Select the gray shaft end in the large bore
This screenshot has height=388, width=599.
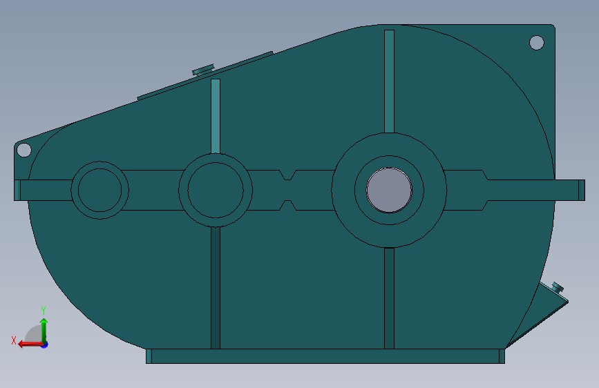tap(389, 190)
